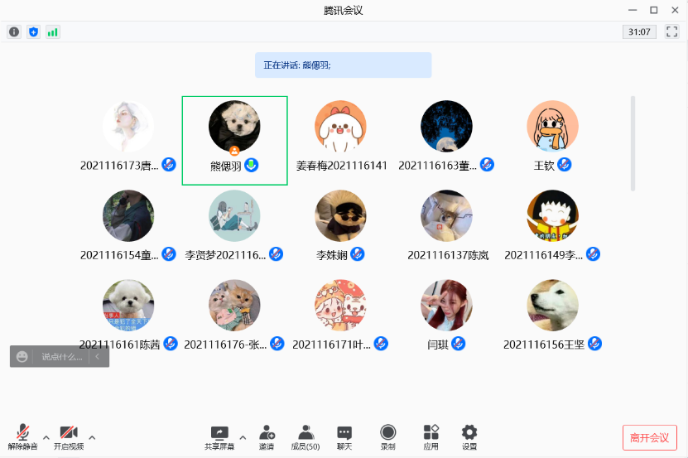
Task: Expand video options arrow beside 开启视频
Action: [92, 437]
